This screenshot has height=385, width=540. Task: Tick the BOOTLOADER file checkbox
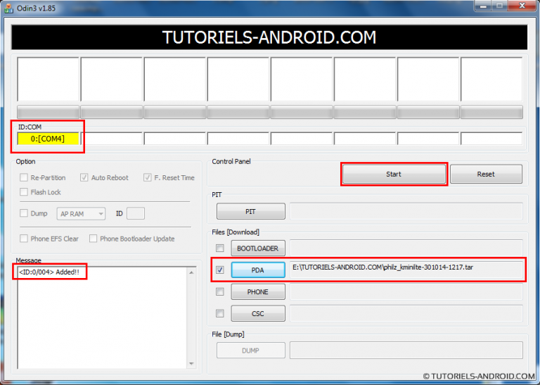click(219, 248)
